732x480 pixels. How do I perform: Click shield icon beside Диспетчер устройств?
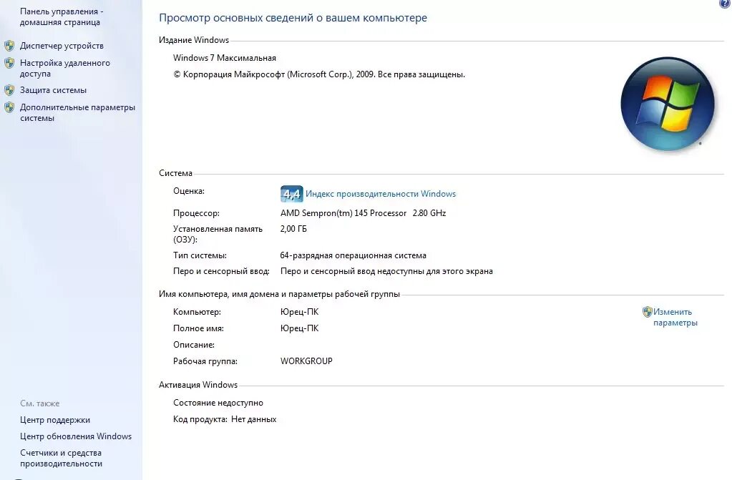tap(9, 46)
